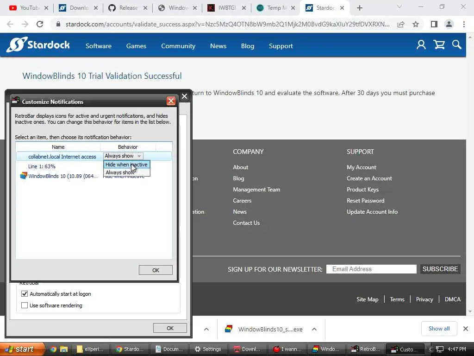Close the YouTube tab
This screenshot has width=474, height=356.
point(46,8)
